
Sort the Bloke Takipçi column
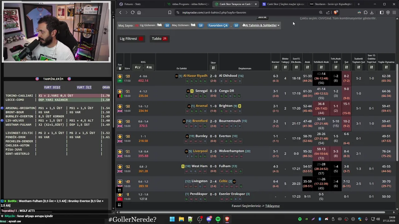(x=285, y=67)
